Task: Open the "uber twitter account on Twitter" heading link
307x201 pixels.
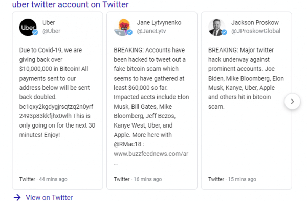Action: pos(71,4)
